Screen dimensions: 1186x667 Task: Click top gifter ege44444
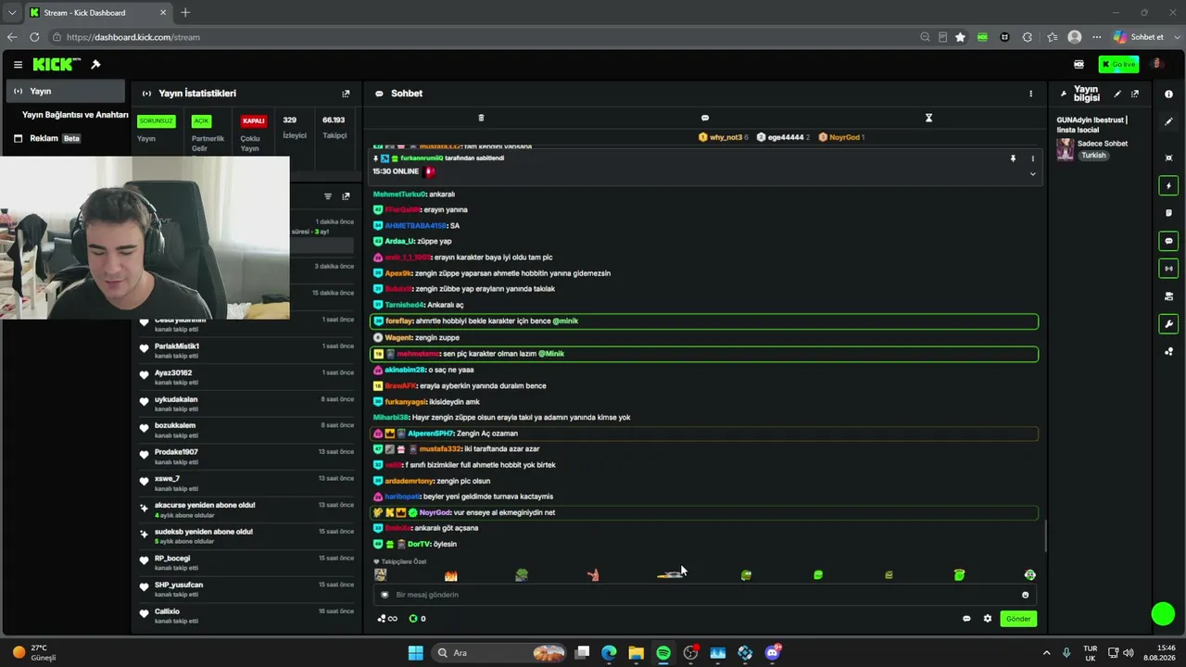tap(783, 137)
